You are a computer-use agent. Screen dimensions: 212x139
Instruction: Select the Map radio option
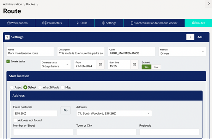[x=62, y=87]
